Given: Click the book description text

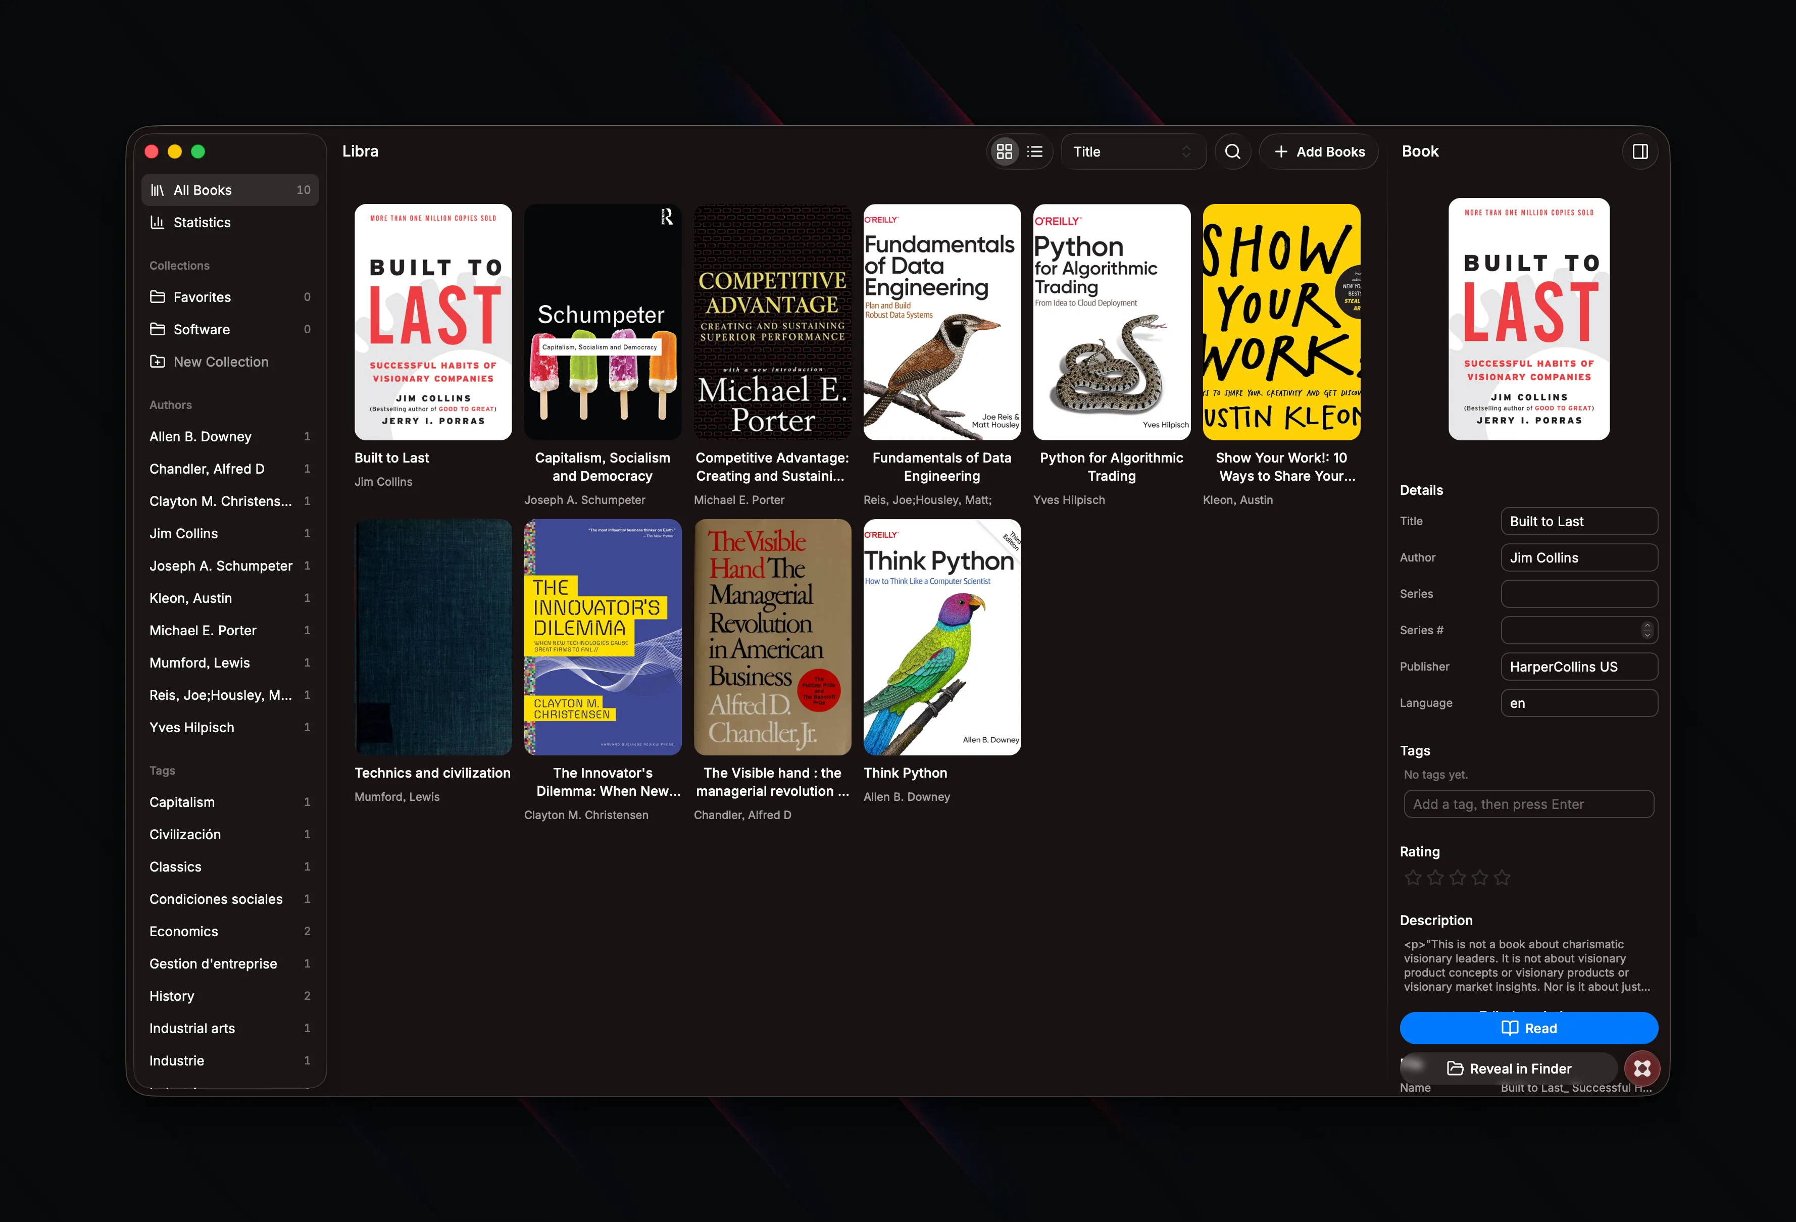Looking at the screenshot, I should coord(1527,965).
